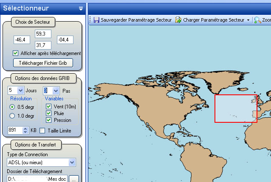Click Télécharger Fichier Grib button
The image size is (271, 182).
[43, 63]
